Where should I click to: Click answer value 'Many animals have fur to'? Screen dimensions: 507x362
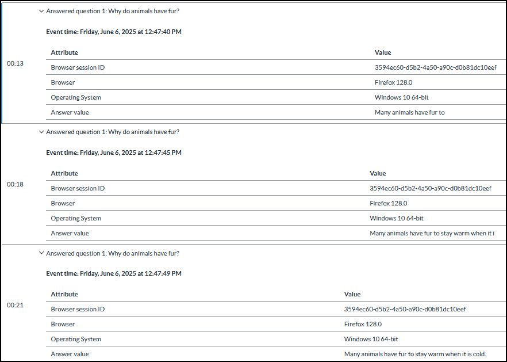click(410, 112)
